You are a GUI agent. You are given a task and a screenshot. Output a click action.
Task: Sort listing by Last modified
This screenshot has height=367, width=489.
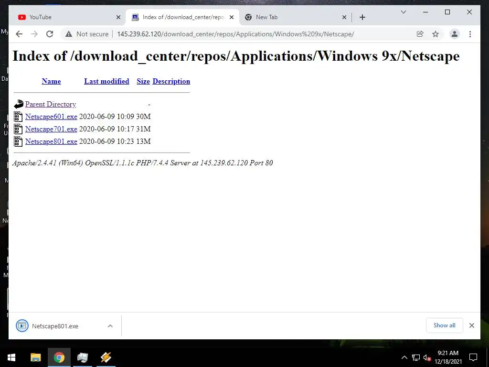pos(106,81)
